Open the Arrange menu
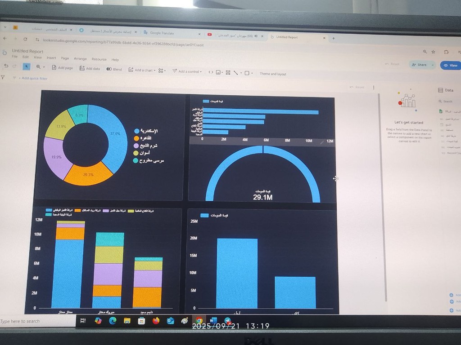 point(80,59)
